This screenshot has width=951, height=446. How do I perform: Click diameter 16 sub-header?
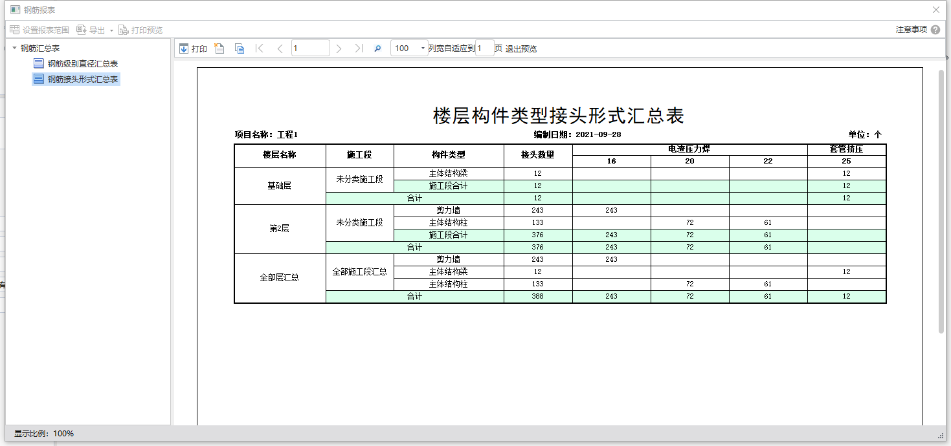click(x=612, y=161)
